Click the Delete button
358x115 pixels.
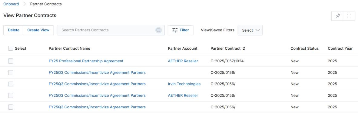(13, 30)
